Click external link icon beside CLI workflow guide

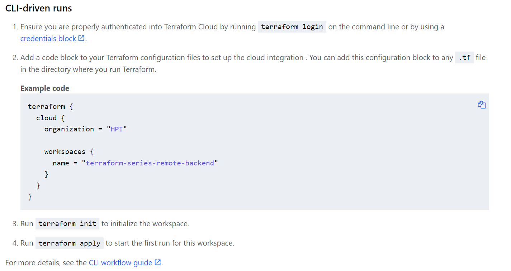pos(158,262)
